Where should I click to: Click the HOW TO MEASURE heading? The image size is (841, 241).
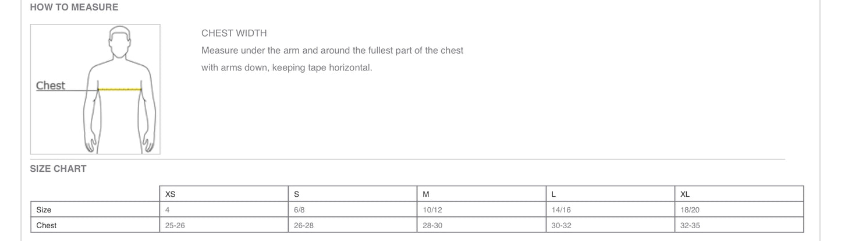coord(74,8)
